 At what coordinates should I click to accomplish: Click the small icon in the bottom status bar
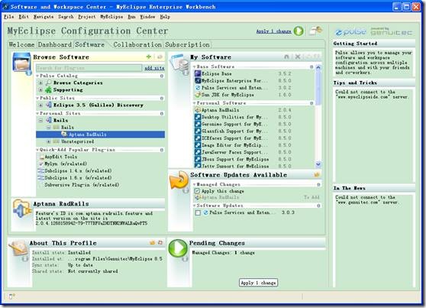11,297
